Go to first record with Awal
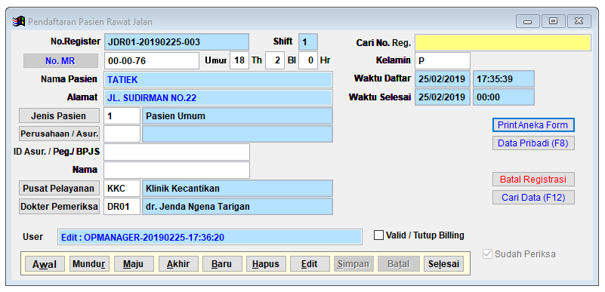Image resolution: width=605 pixels, height=292 pixels. click(45, 264)
